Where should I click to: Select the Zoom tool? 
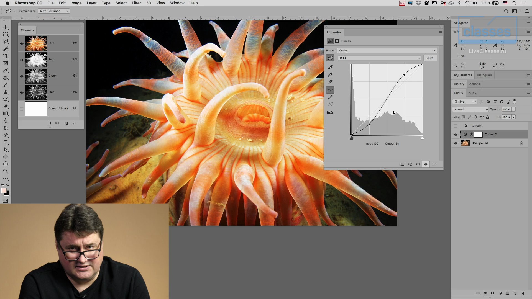6,171
